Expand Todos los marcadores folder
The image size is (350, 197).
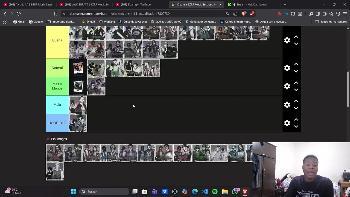click(x=331, y=22)
